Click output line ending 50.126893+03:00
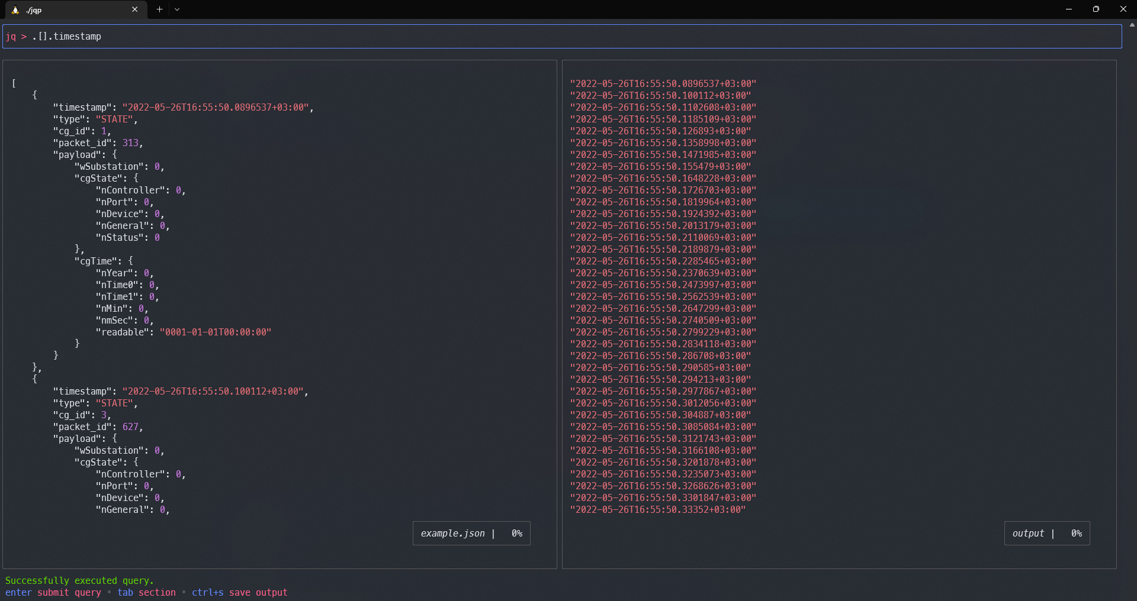This screenshot has height=601, width=1137. (660, 131)
